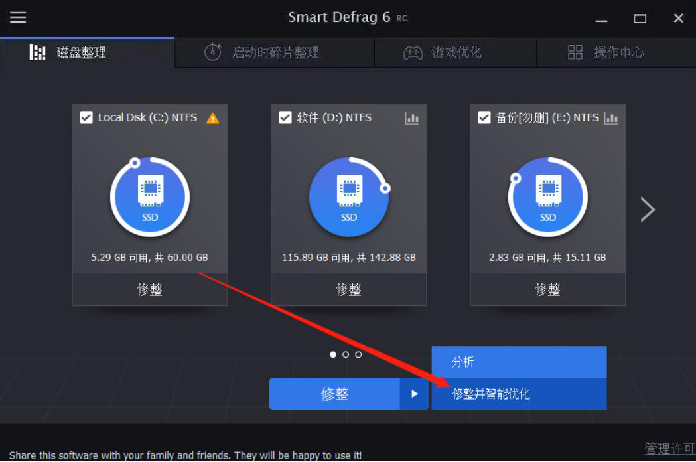Switch to the 磁盘整理 tab
696x462 pixels.
point(87,52)
